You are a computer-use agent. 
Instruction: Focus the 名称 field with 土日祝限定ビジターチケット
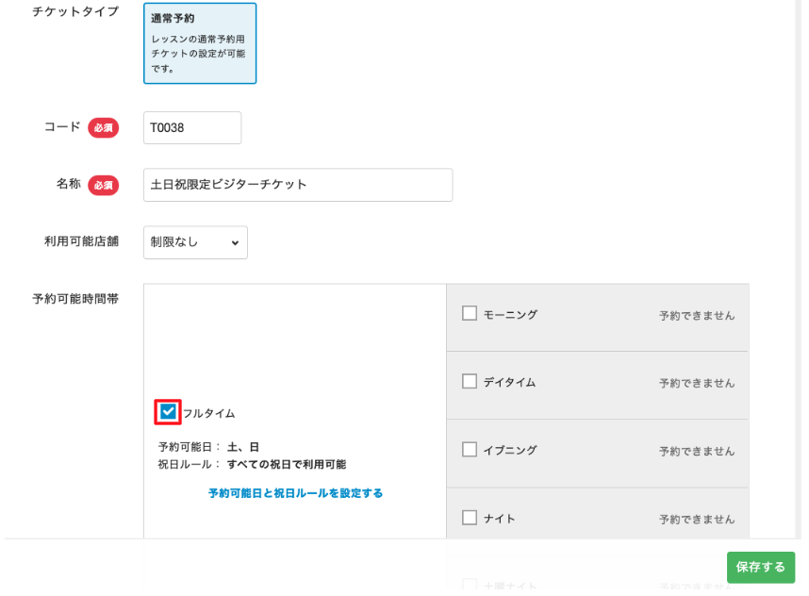point(298,185)
